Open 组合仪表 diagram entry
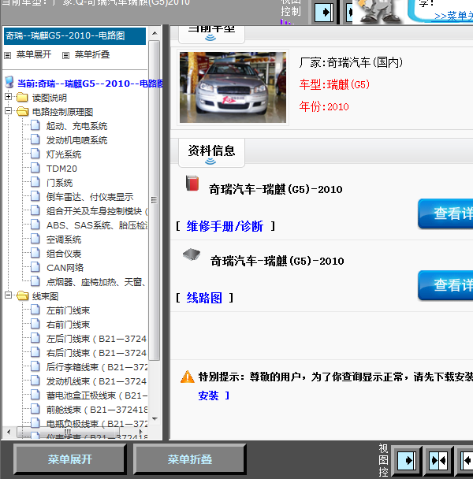473x479 pixels. pyautogui.click(x=64, y=254)
